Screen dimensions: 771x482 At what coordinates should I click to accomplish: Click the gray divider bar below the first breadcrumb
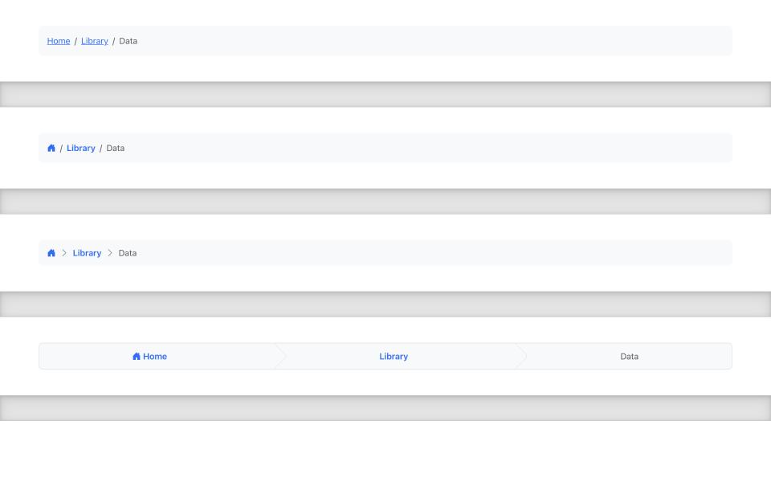[385, 93]
